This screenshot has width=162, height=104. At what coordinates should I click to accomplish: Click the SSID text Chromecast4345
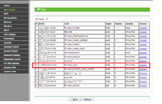pyautogui.click(x=72, y=53)
